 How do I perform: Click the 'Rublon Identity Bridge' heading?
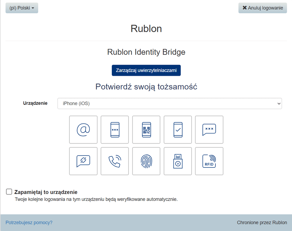[146, 52]
